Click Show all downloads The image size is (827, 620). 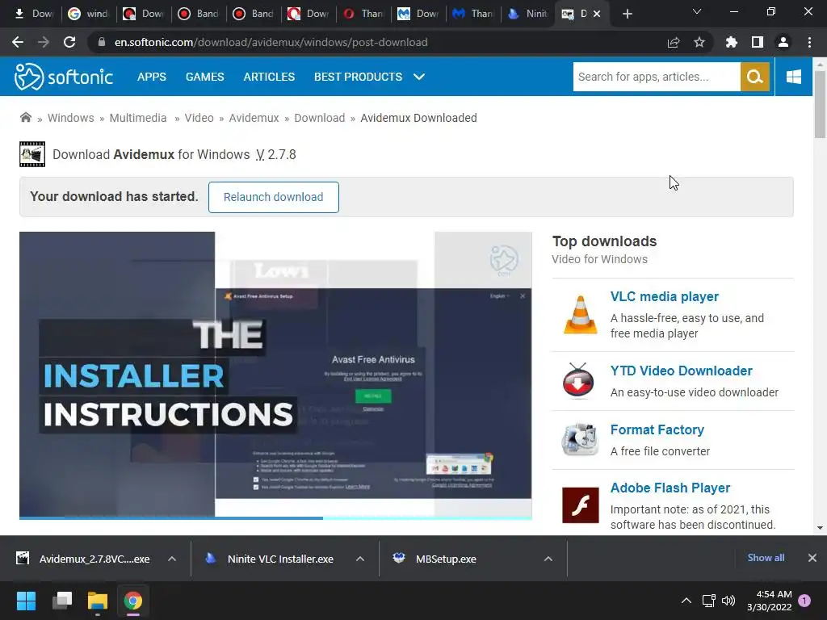pyautogui.click(x=766, y=558)
